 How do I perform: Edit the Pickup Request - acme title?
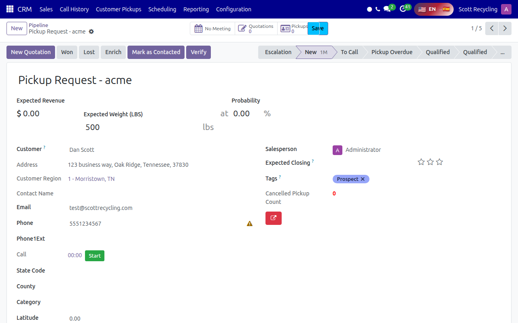click(x=259, y=80)
